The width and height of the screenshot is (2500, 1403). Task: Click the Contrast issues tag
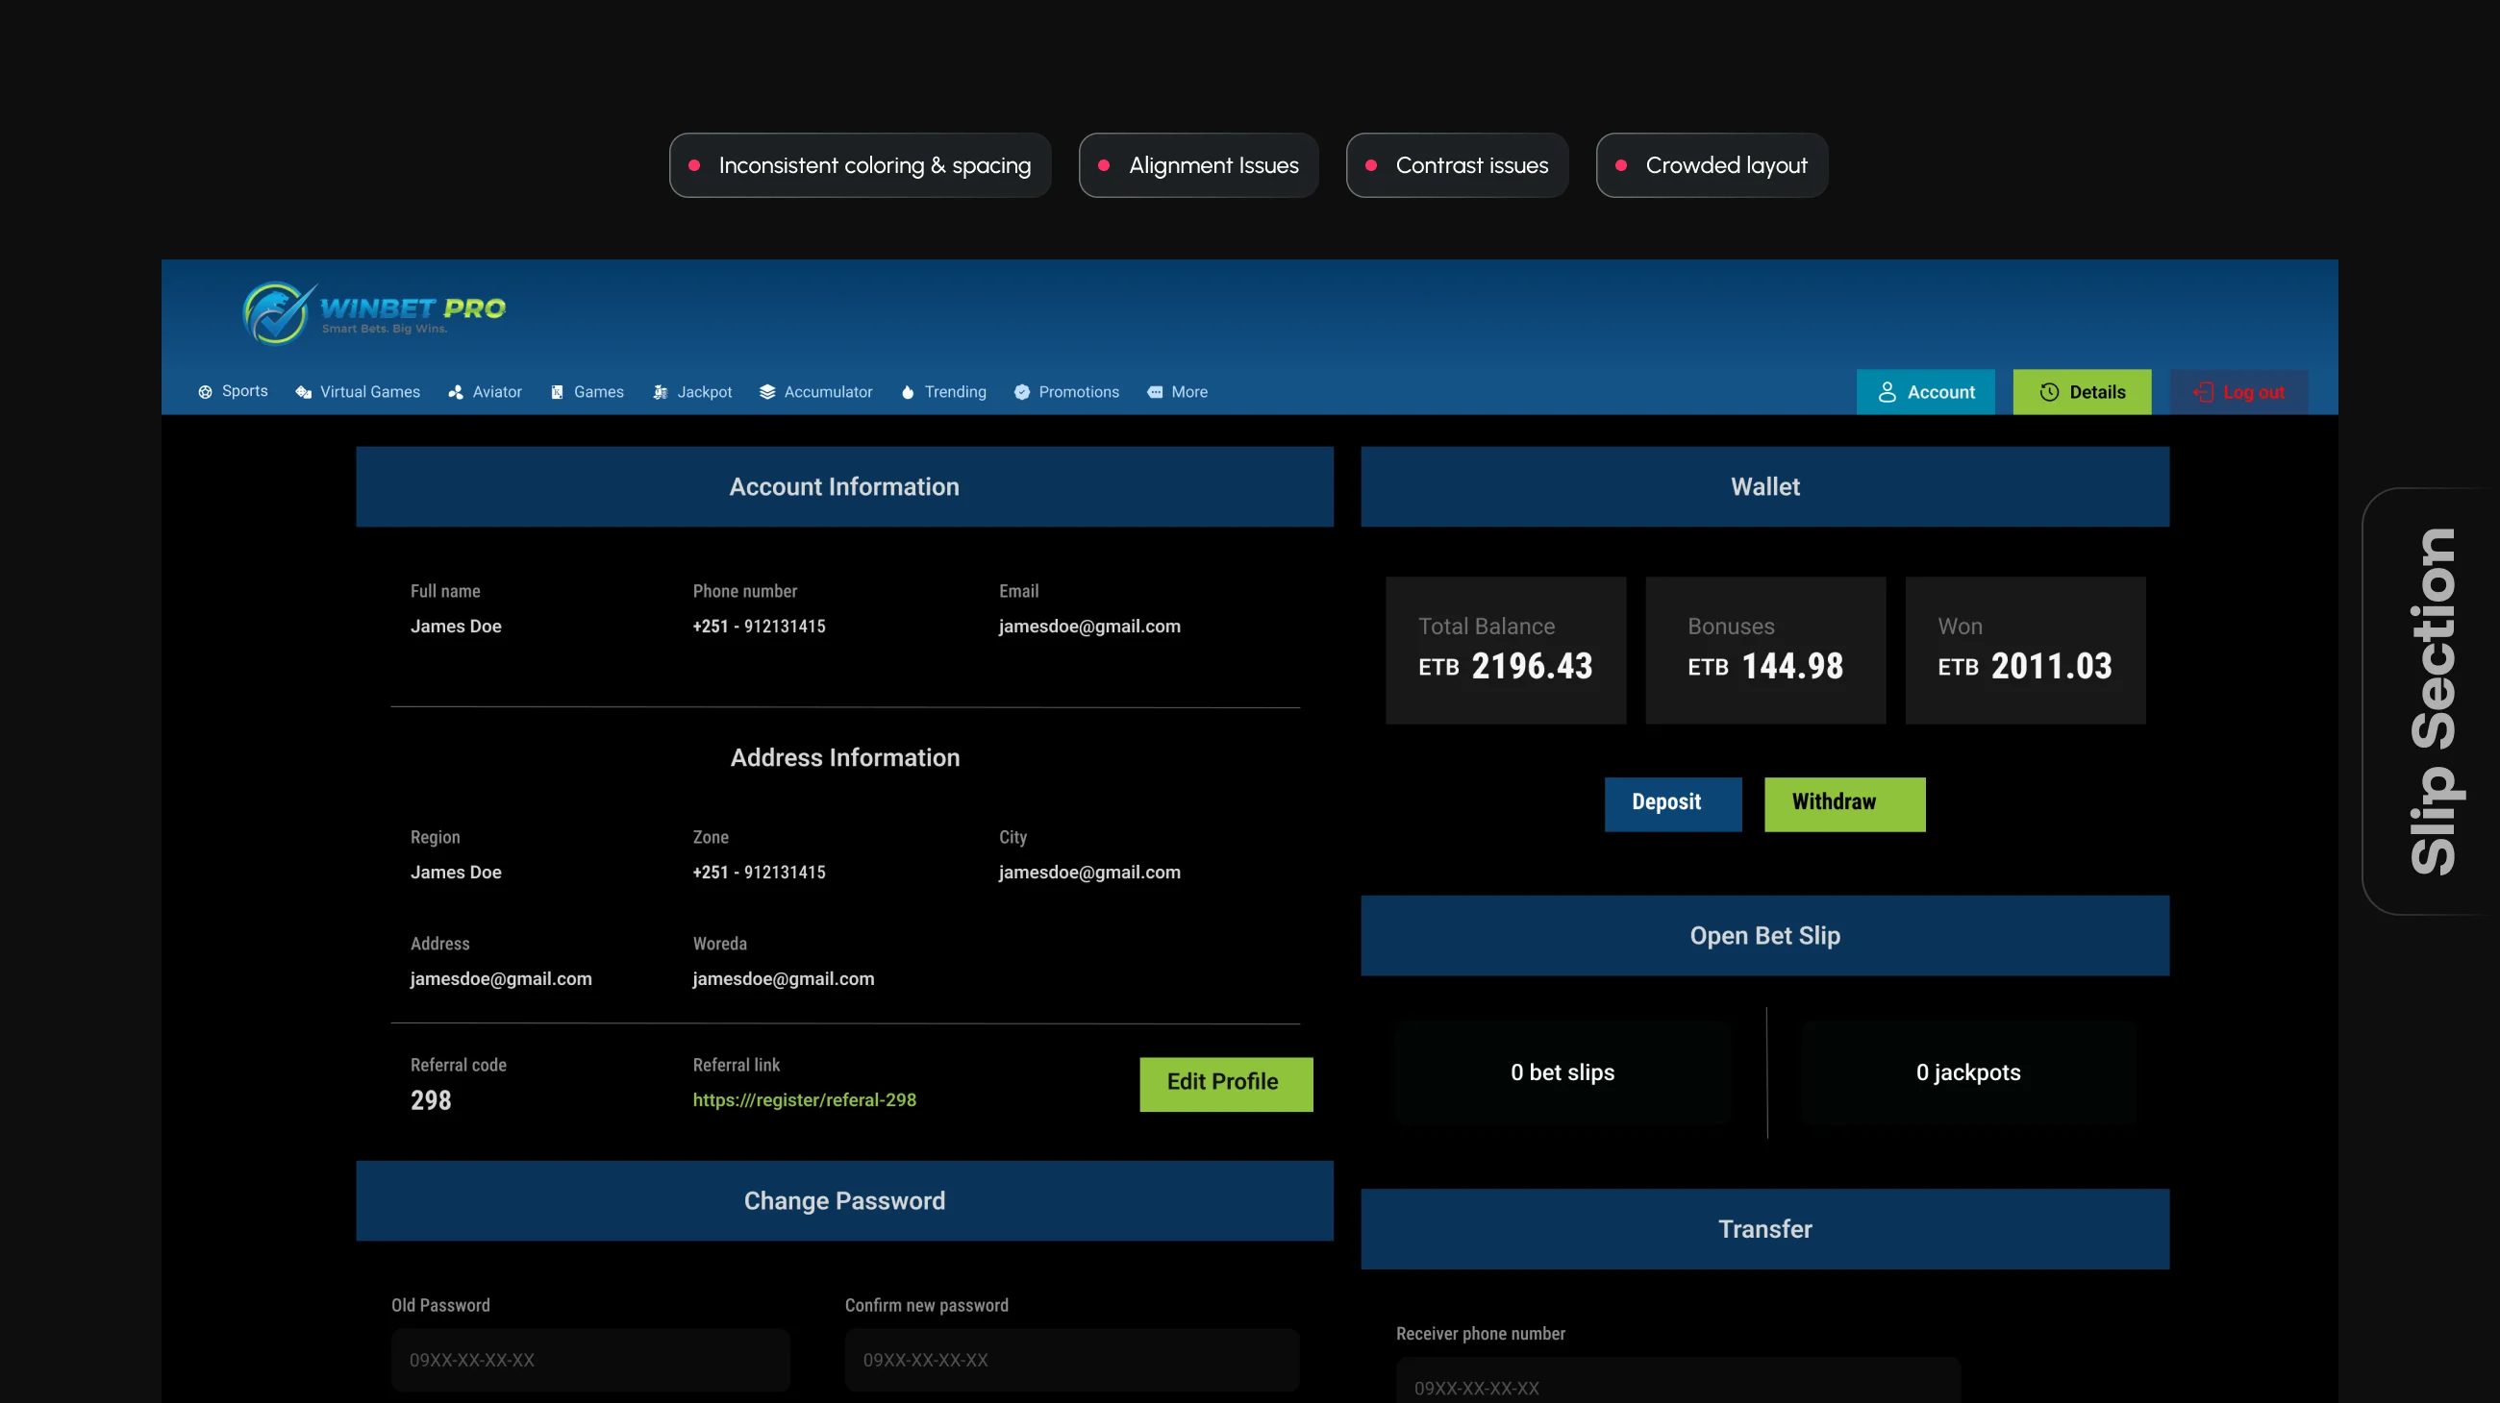click(x=1457, y=165)
